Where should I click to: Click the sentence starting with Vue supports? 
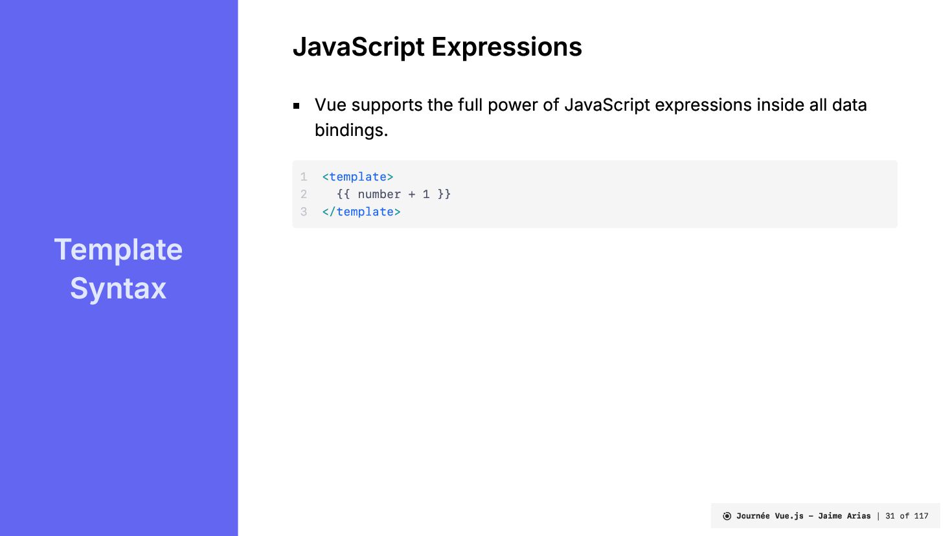[x=590, y=106]
